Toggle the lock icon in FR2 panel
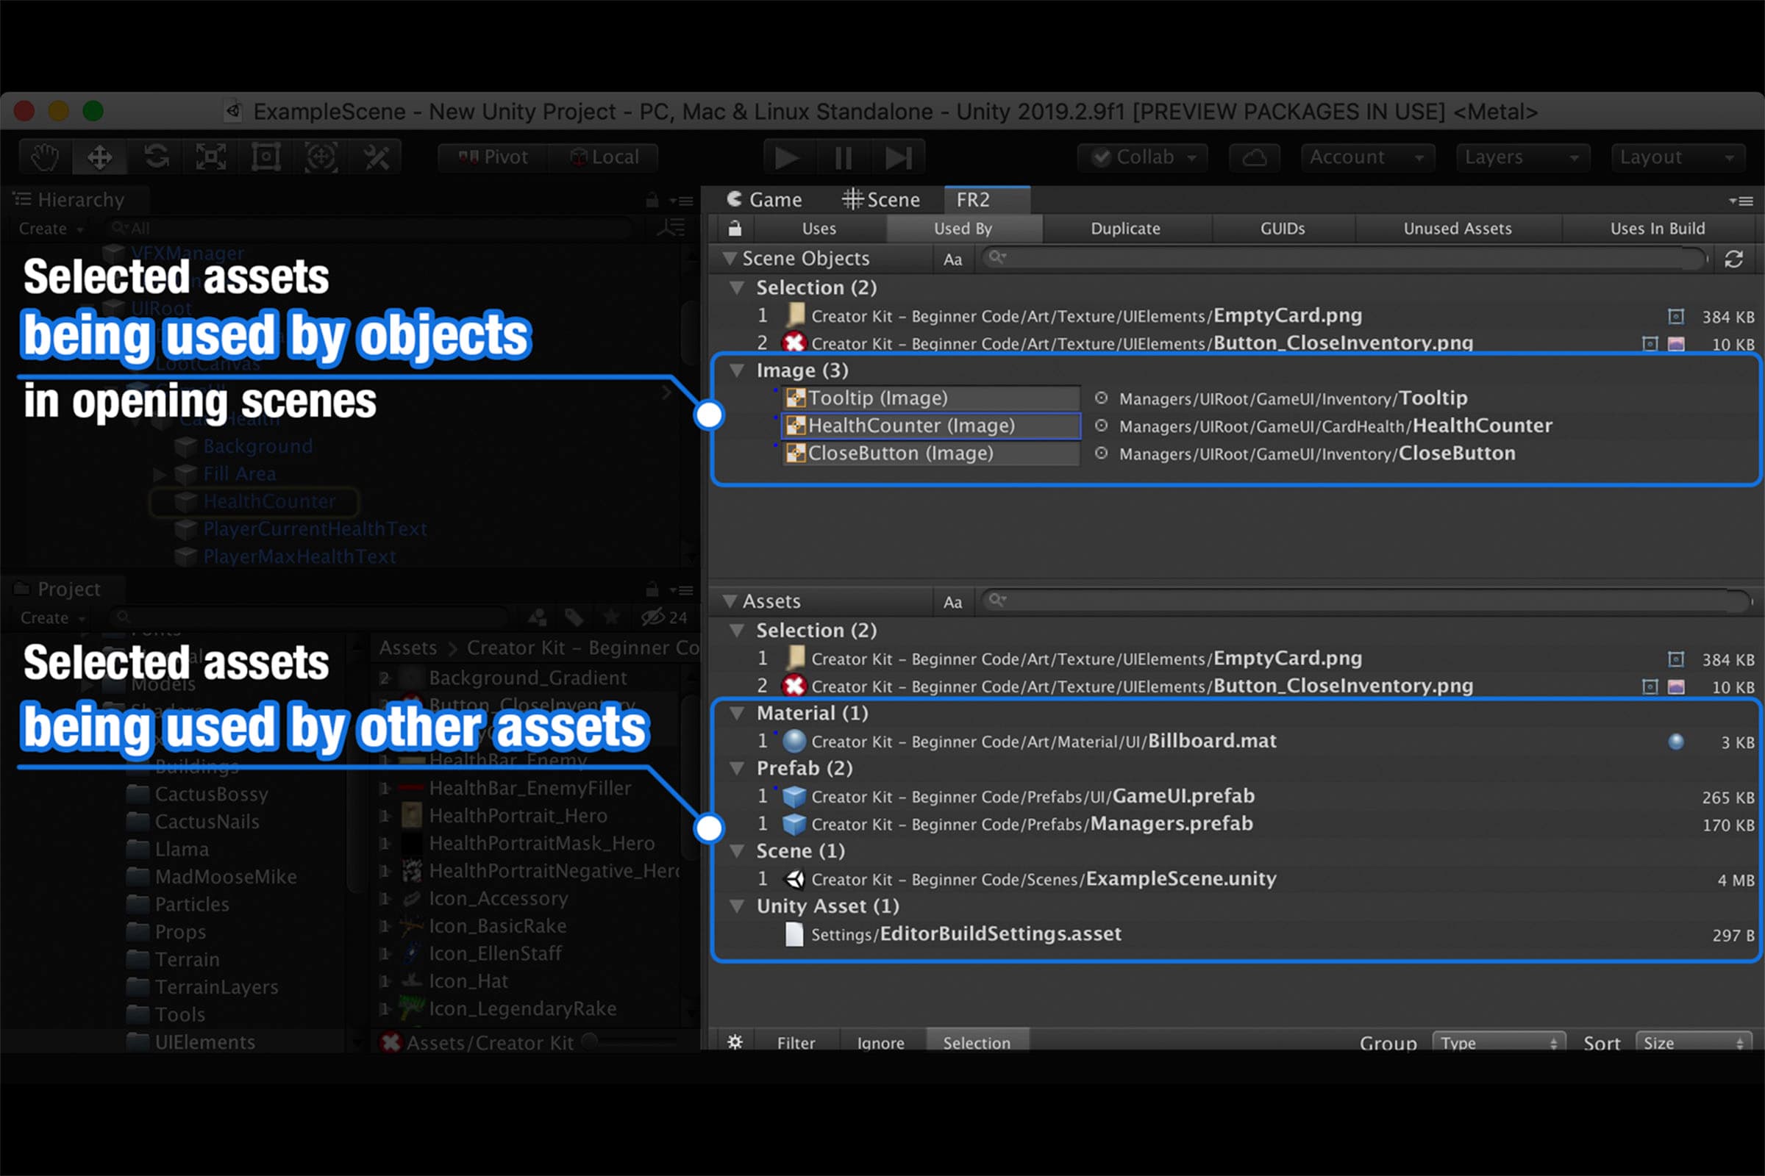The image size is (1765, 1176). point(735,228)
